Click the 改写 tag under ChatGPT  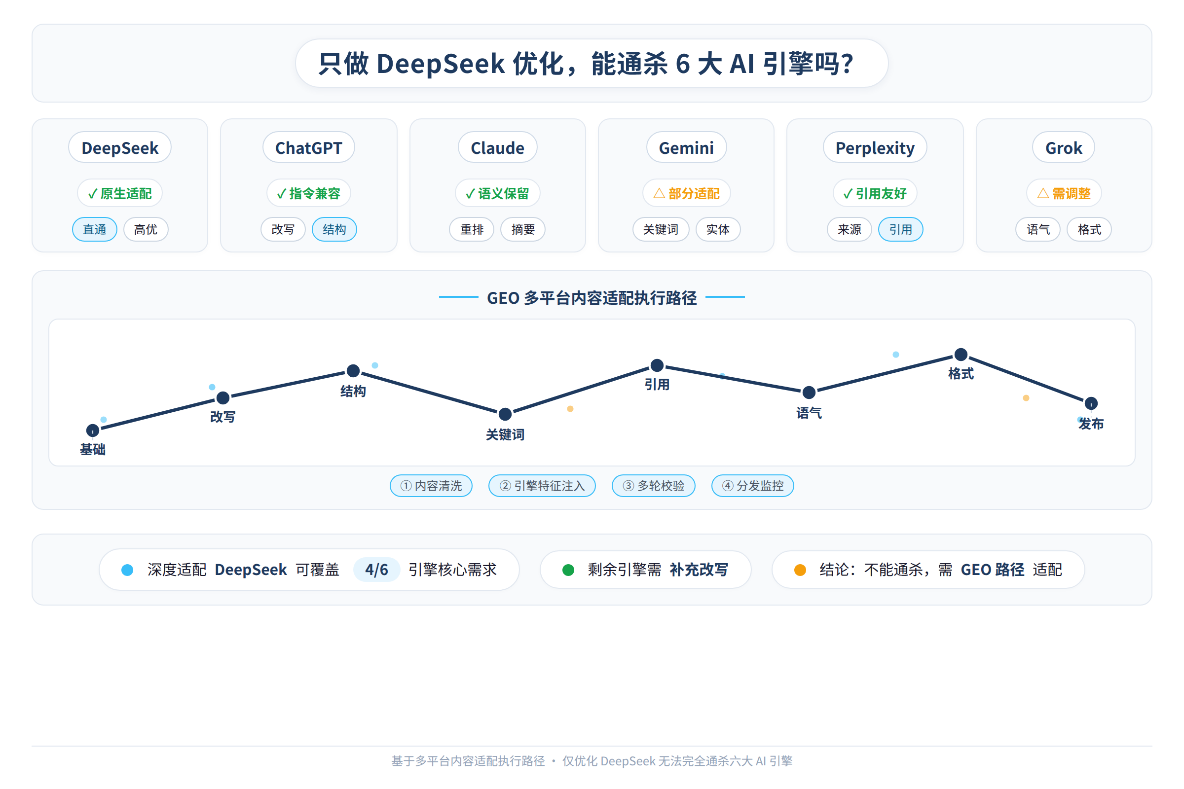coord(283,229)
